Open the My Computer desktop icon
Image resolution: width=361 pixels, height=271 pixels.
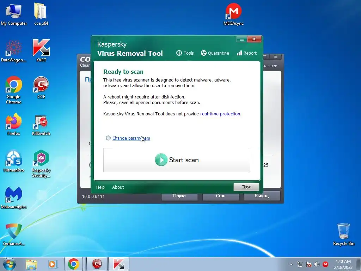pyautogui.click(x=14, y=14)
